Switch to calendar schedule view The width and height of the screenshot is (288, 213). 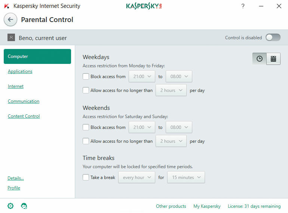click(273, 59)
